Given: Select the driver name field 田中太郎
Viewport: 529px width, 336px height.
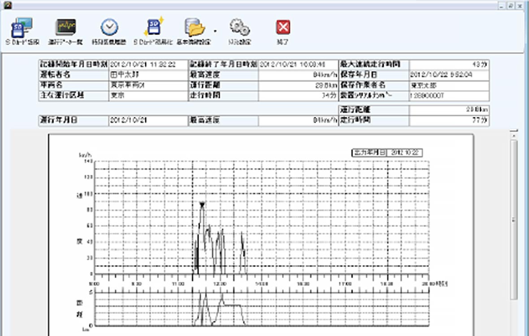Looking at the screenshot, I should tap(147, 74).
